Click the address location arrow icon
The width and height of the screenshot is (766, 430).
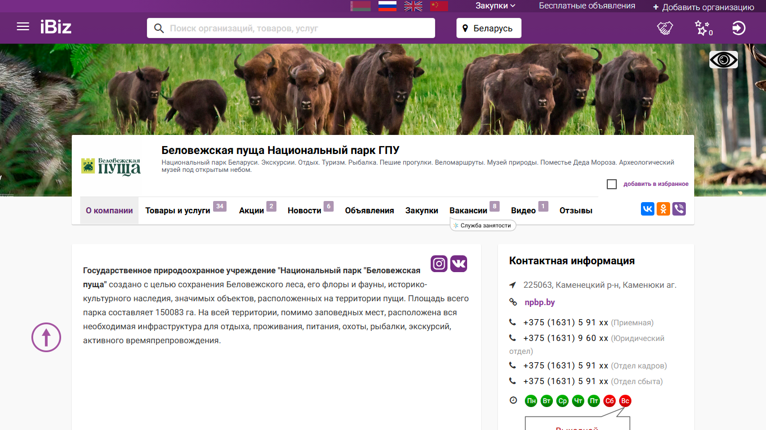(x=513, y=285)
